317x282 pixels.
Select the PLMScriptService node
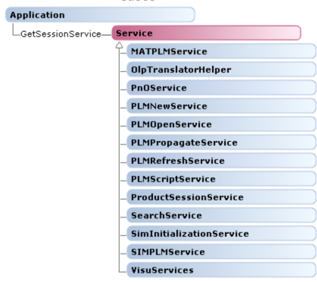point(218,179)
